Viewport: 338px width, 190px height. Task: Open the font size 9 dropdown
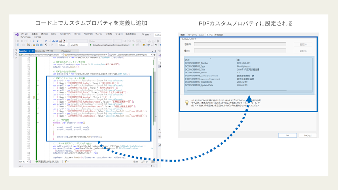117,41
